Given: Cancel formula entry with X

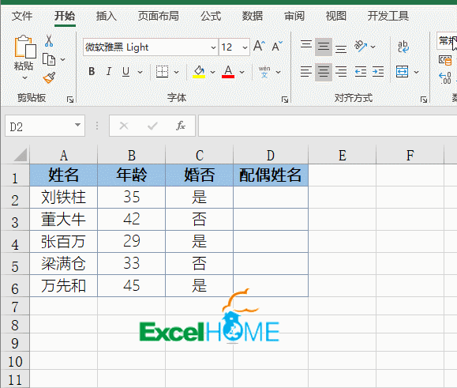Looking at the screenshot, I should point(124,126).
